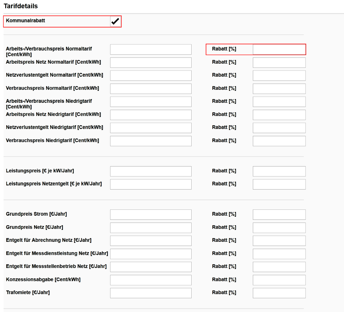The height and width of the screenshot is (312, 344).
Task: Click Rabatt field beside Verbrauchspreis Normaltarif
Action: [x=279, y=89]
